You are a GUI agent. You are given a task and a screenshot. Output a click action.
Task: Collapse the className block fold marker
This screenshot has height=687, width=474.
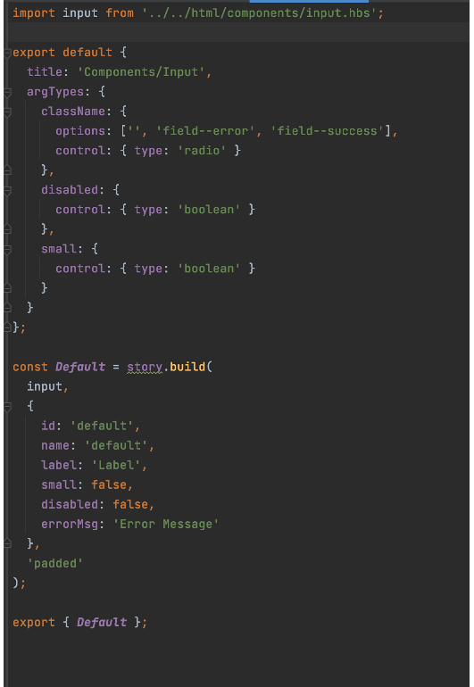pyautogui.click(x=7, y=112)
